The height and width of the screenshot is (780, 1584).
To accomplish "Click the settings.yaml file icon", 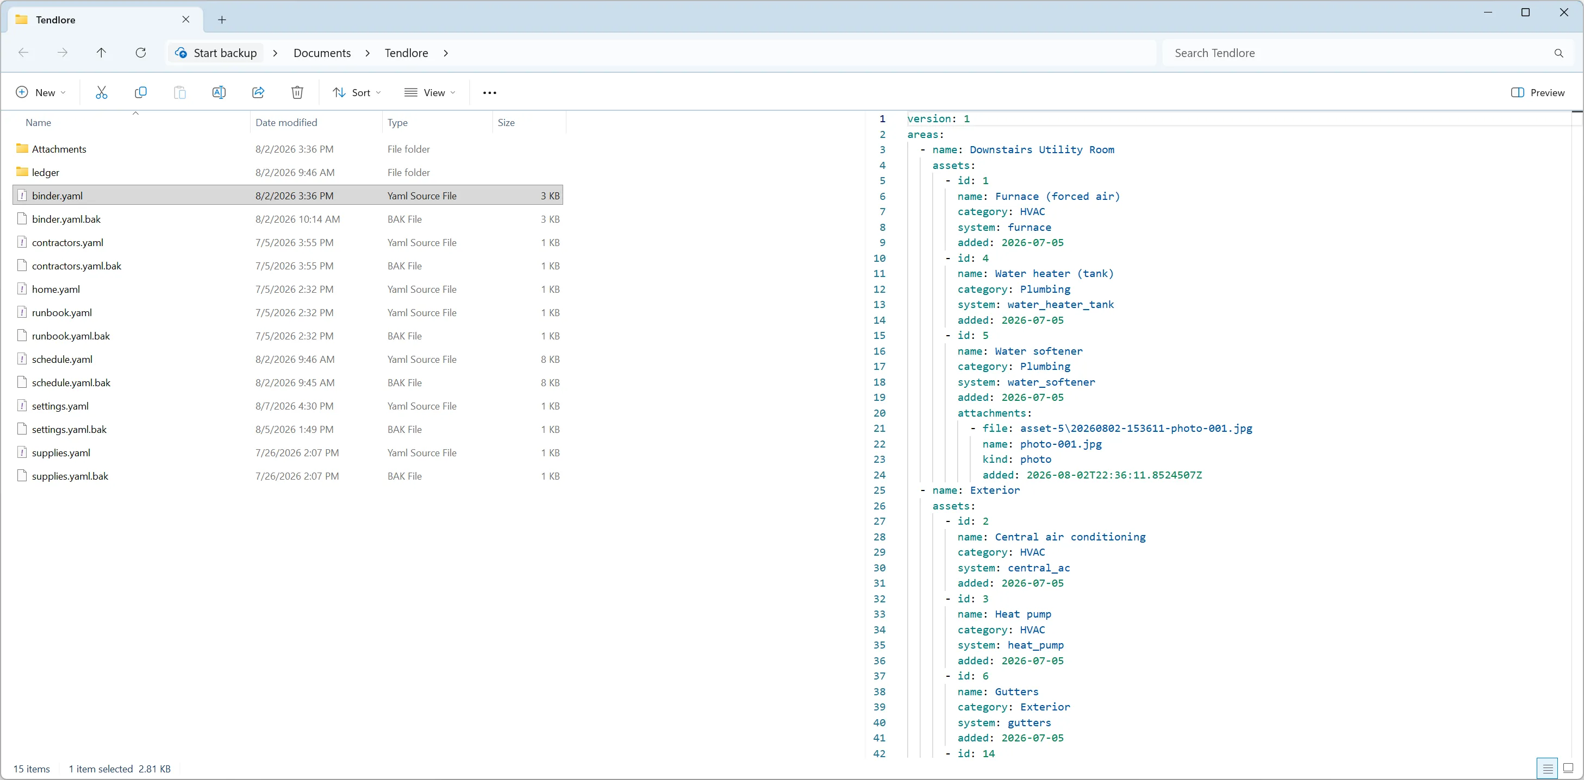I will pyautogui.click(x=22, y=406).
